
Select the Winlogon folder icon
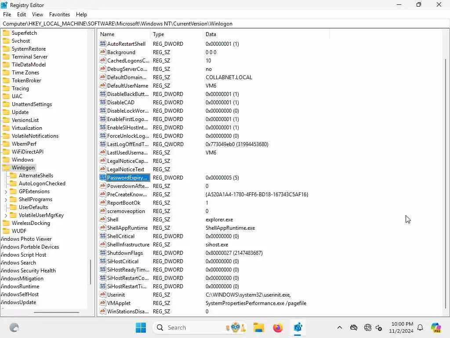click(x=6, y=168)
